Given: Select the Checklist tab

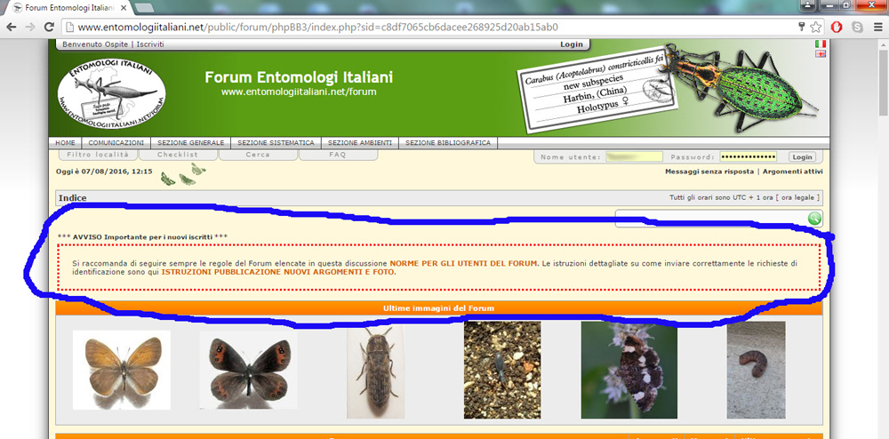Looking at the screenshot, I should pos(175,155).
